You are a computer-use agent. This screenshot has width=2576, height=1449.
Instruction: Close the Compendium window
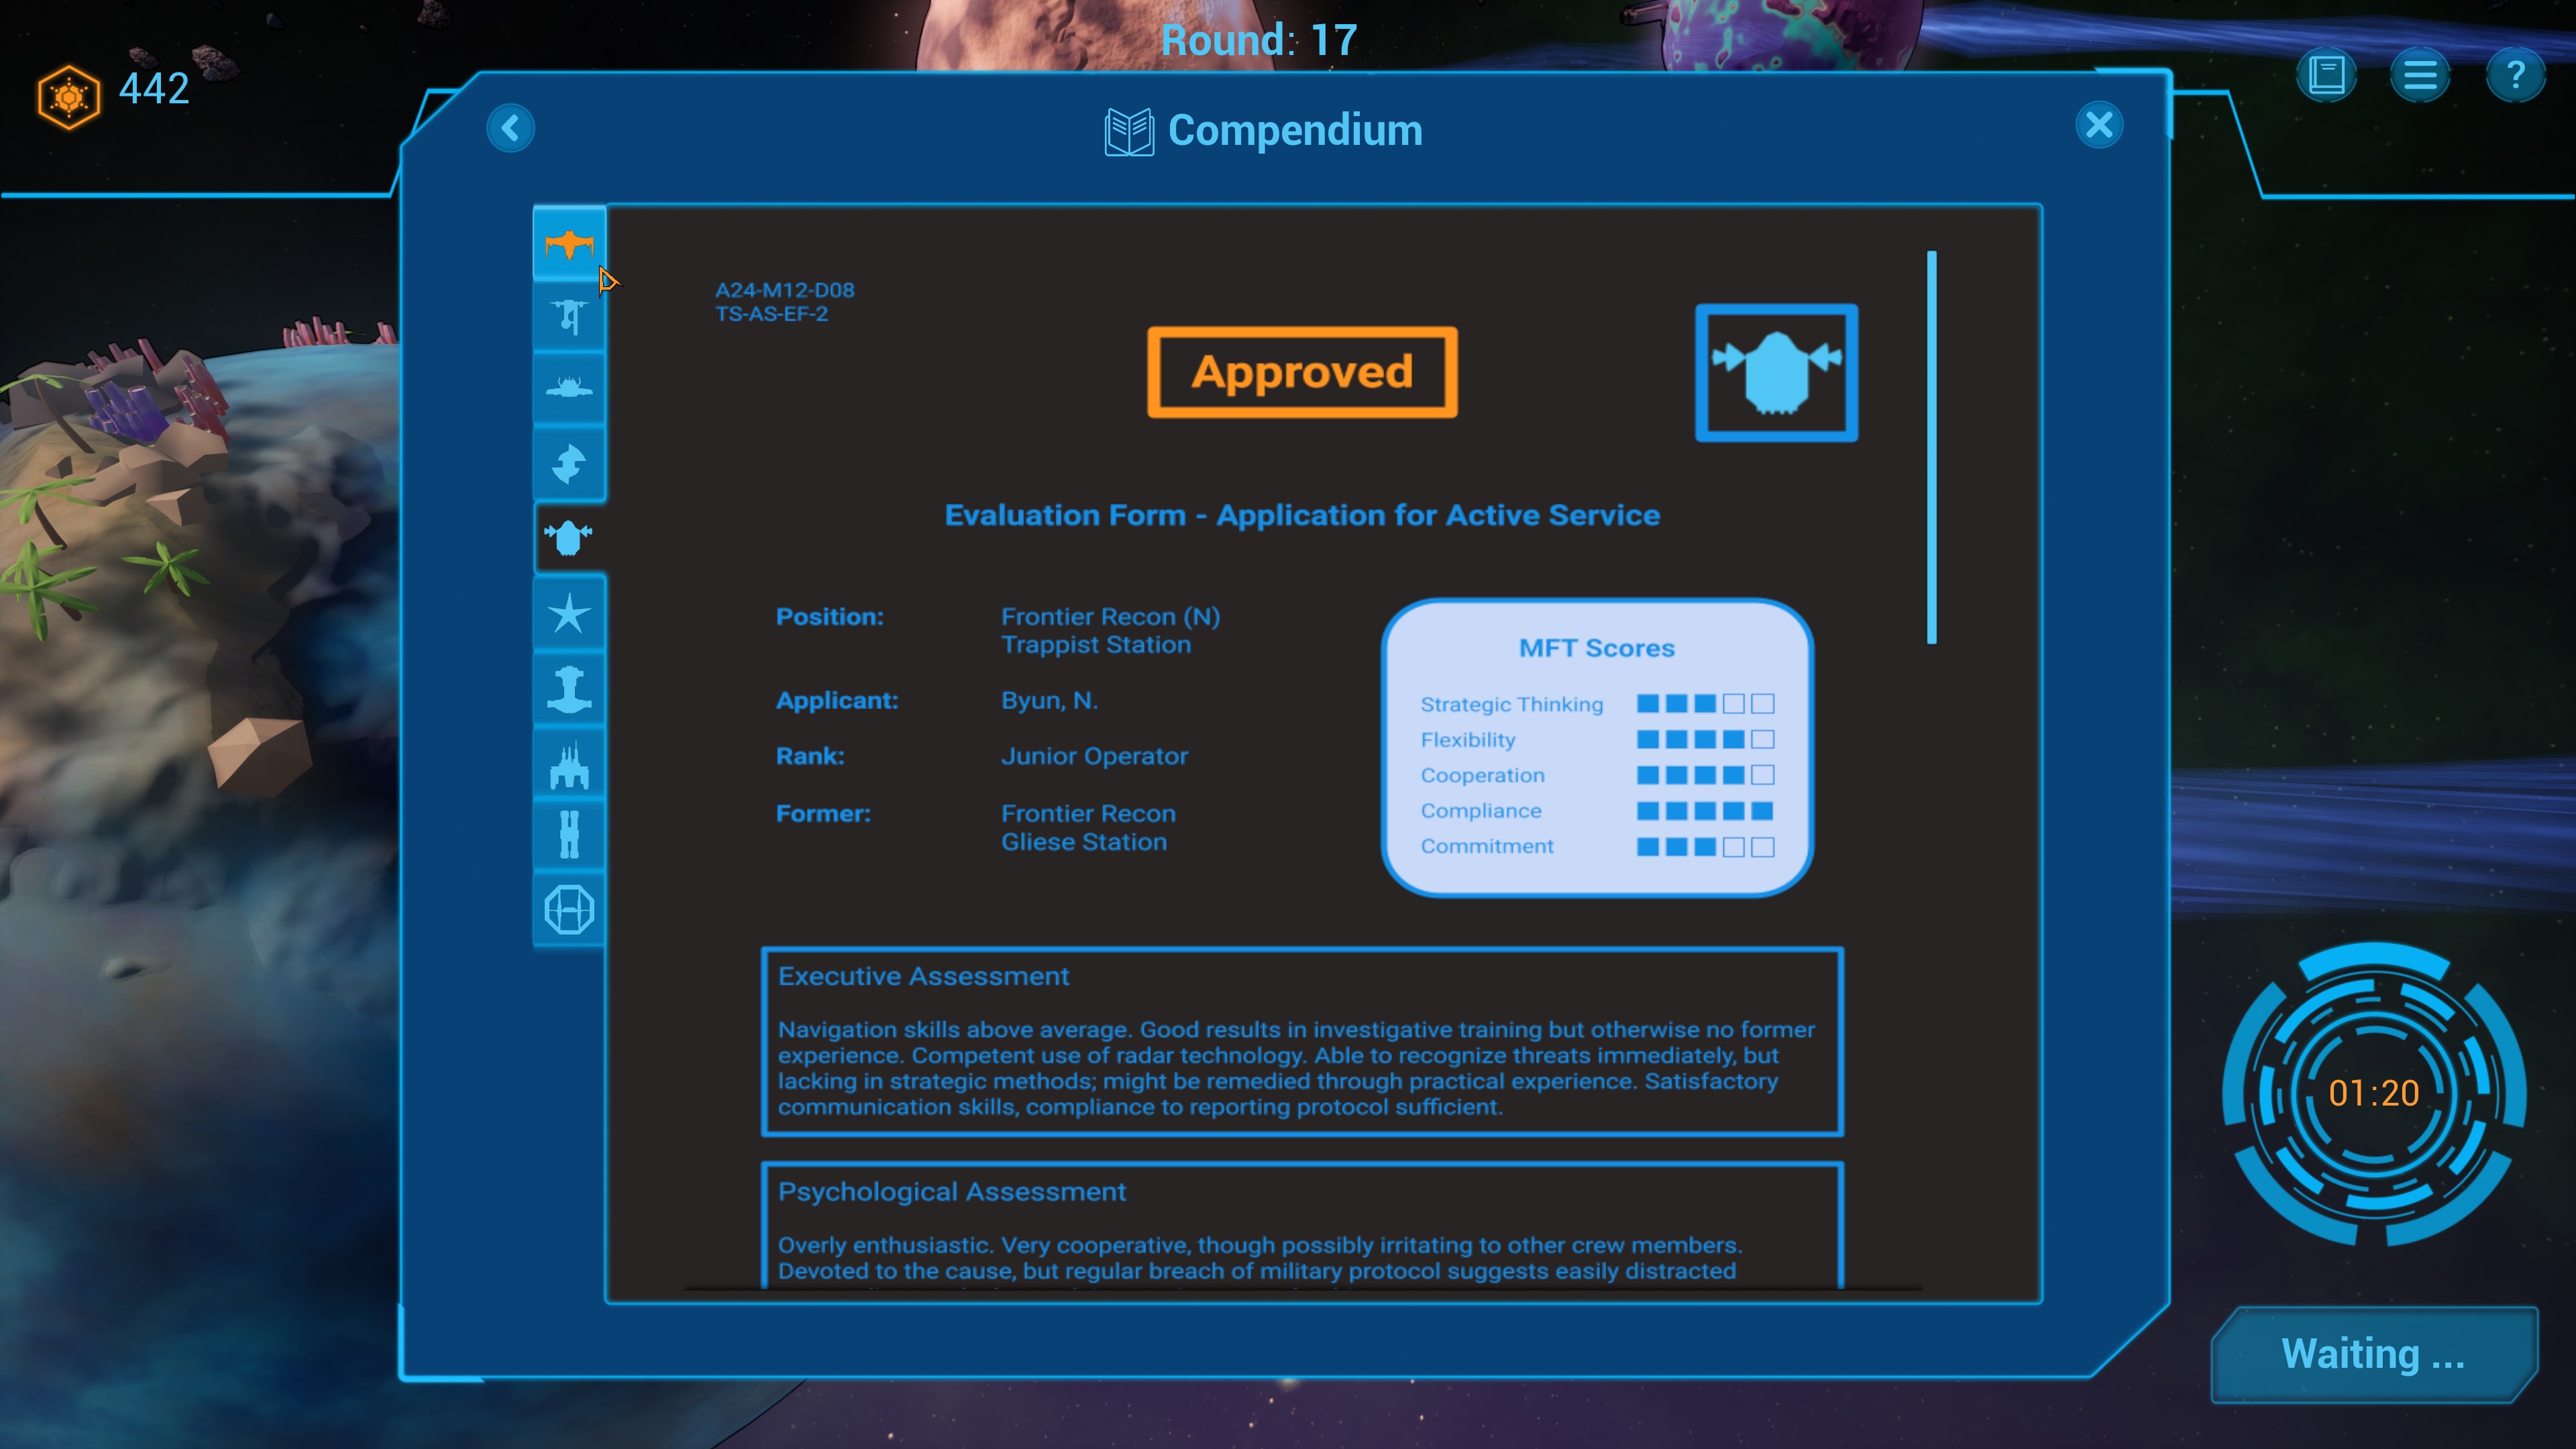coord(2099,125)
